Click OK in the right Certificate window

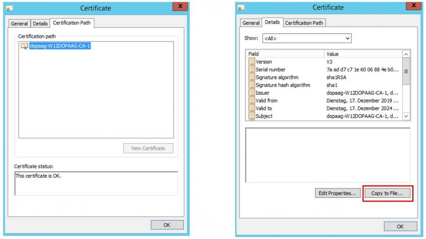pos(400,227)
